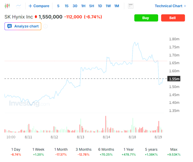The width and height of the screenshot is (193, 162).
Task: Click the plus icon next to Compare
Action: pyautogui.click(x=30, y=6)
